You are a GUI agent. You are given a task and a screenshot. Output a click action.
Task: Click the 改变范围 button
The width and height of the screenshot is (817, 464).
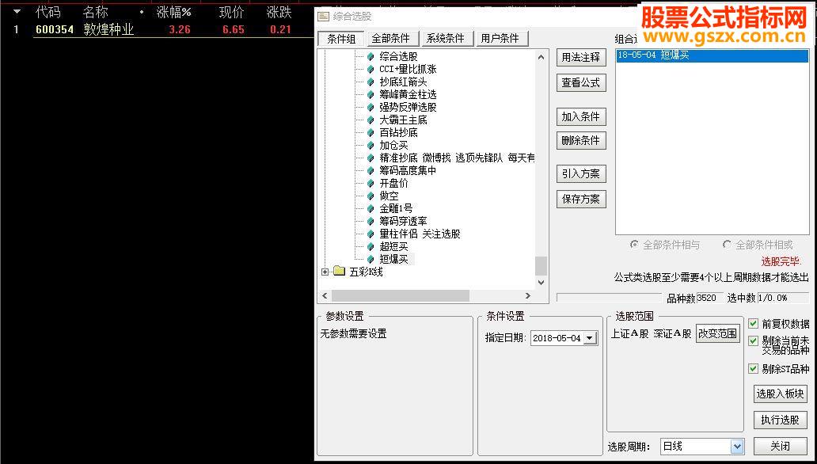pyautogui.click(x=718, y=333)
